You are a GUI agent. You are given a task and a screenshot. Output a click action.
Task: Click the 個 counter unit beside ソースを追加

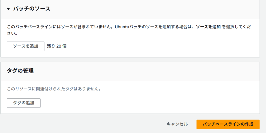pos(64,46)
